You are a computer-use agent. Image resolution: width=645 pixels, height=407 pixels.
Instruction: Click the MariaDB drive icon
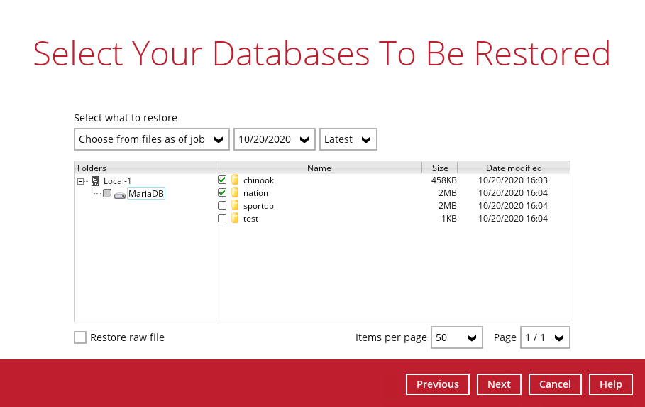click(x=120, y=195)
